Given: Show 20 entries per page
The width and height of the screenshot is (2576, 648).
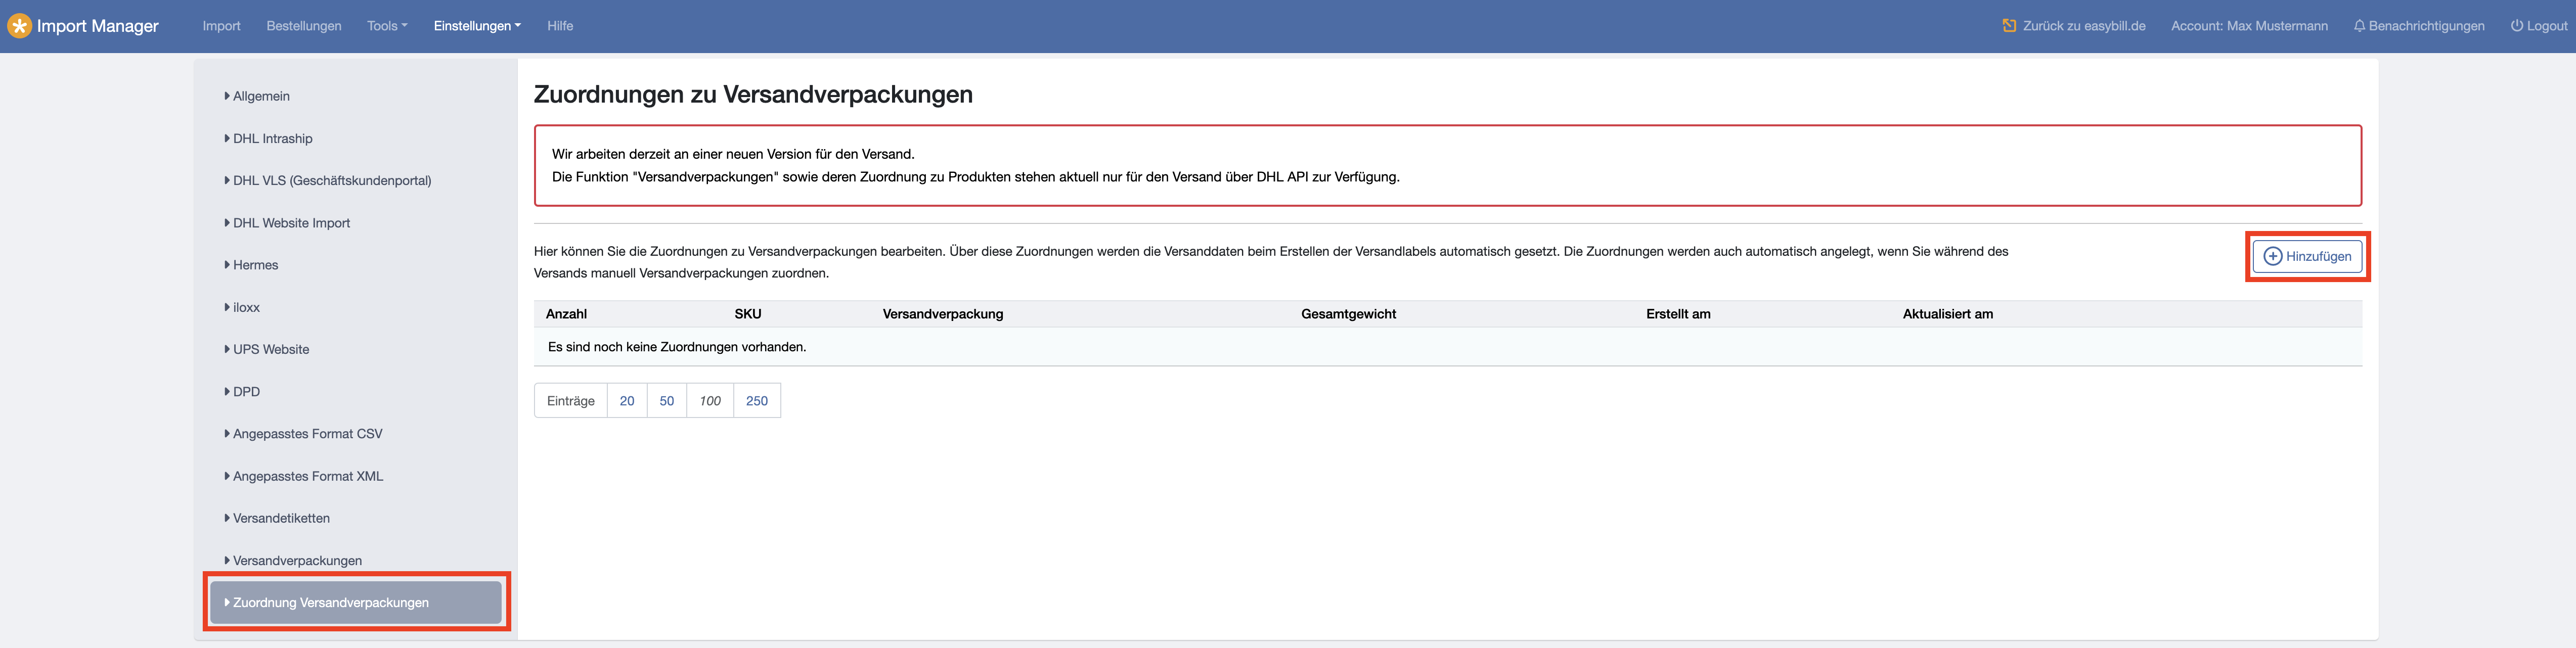Looking at the screenshot, I should coord(627,401).
